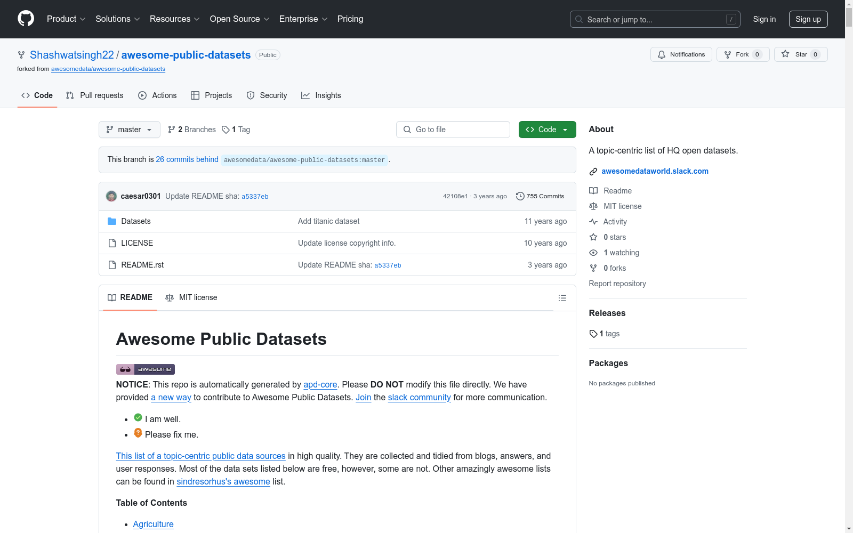
Task: Click the Sign in link
Action: pos(765,19)
